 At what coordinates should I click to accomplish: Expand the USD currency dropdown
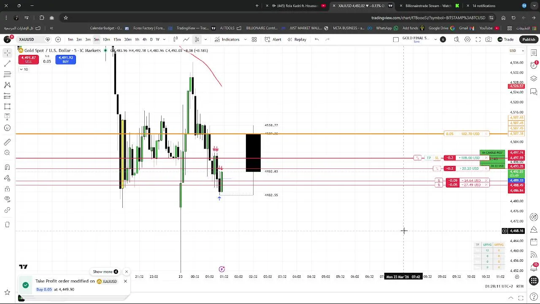pos(517,51)
